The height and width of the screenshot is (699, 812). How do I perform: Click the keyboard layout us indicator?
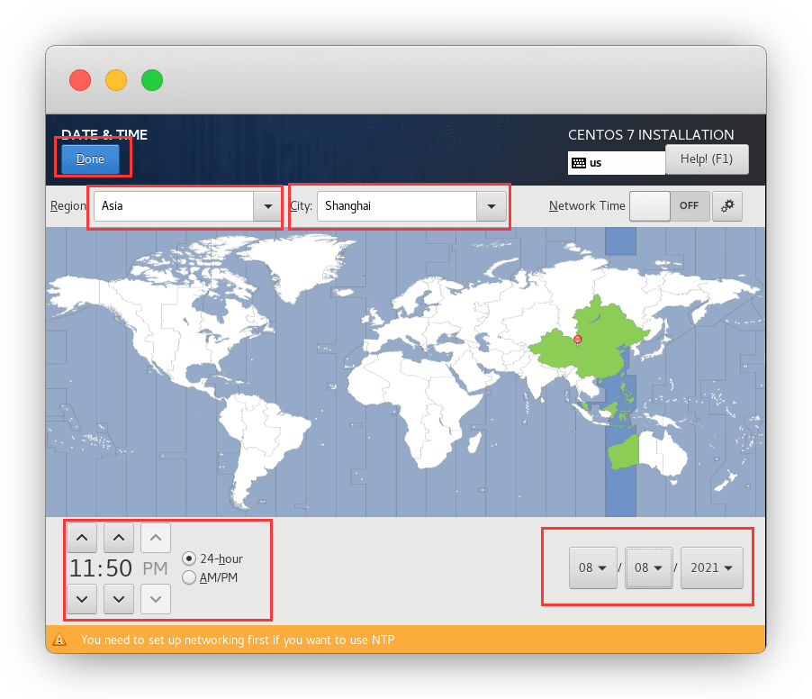point(616,163)
